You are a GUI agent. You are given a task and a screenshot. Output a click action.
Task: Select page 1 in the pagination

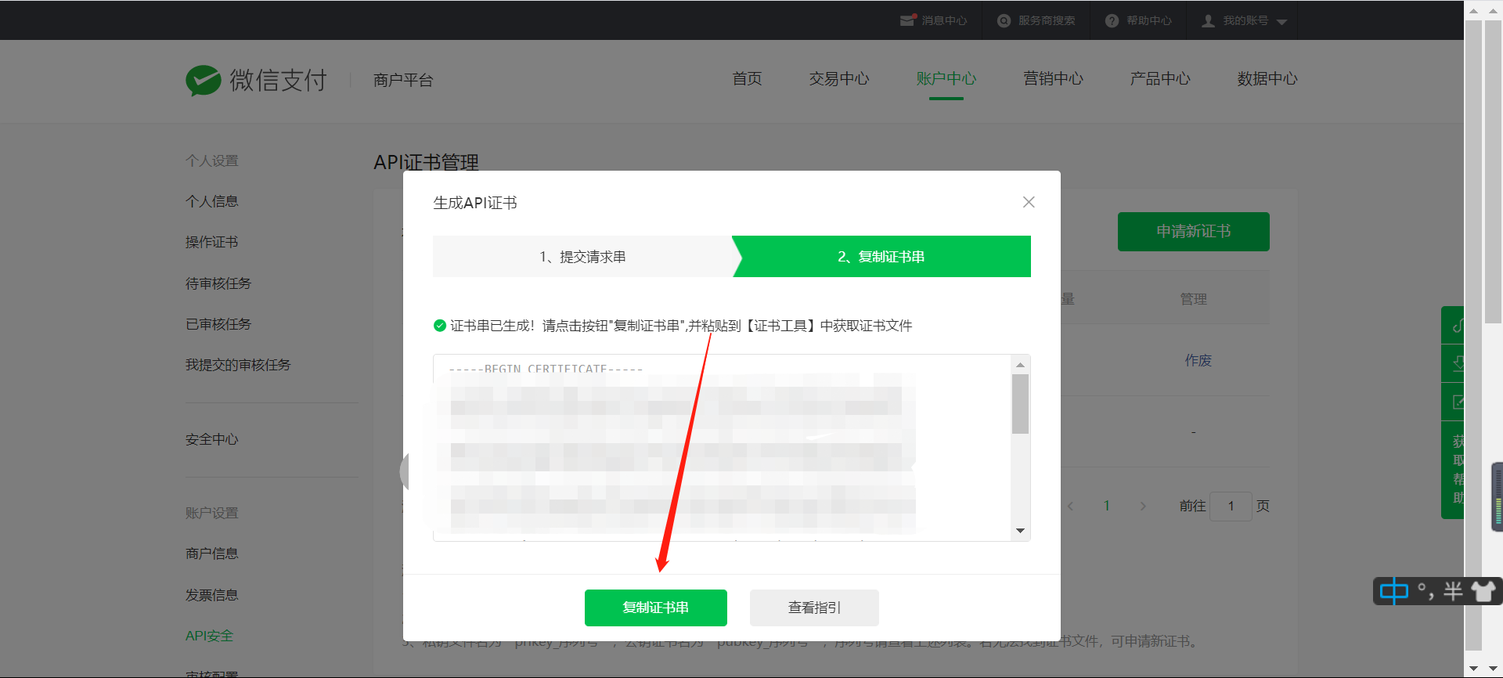(1107, 506)
